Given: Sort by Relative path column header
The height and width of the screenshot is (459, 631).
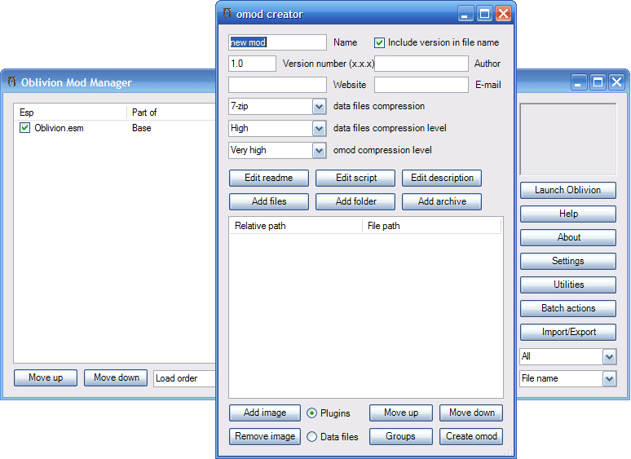Looking at the screenshot, I should coord(296,226).
